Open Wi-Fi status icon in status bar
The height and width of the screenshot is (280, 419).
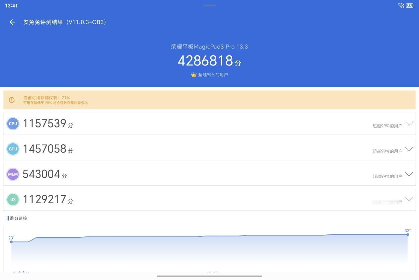tap(401, 5)
